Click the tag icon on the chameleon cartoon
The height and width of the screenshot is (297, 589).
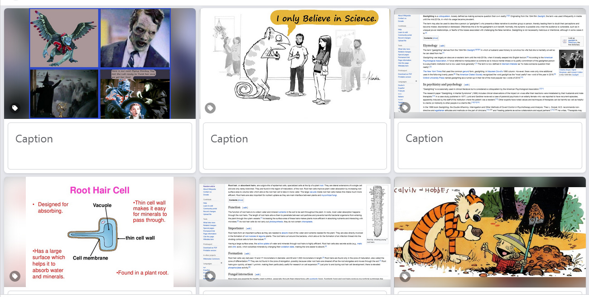(x=210, y=108)
